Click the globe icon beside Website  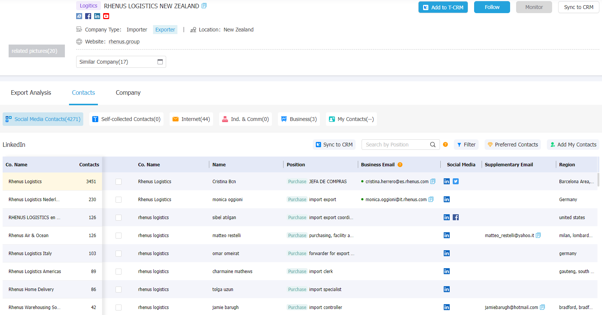tap(79, 42)
